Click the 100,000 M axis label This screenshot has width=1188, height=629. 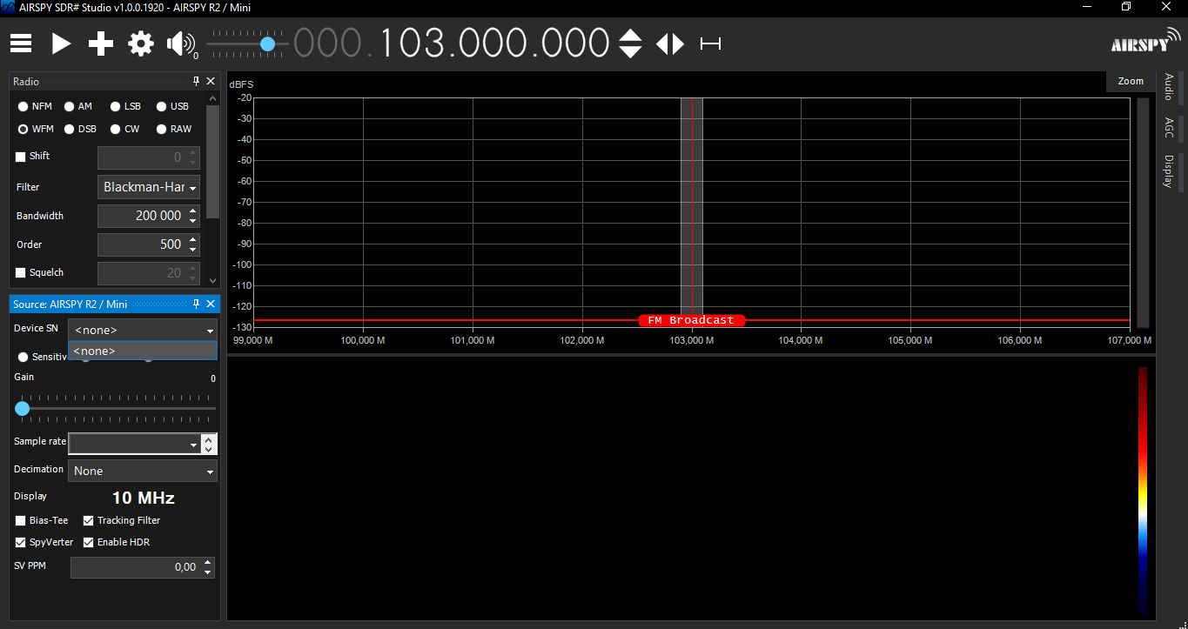coord(363,340)
